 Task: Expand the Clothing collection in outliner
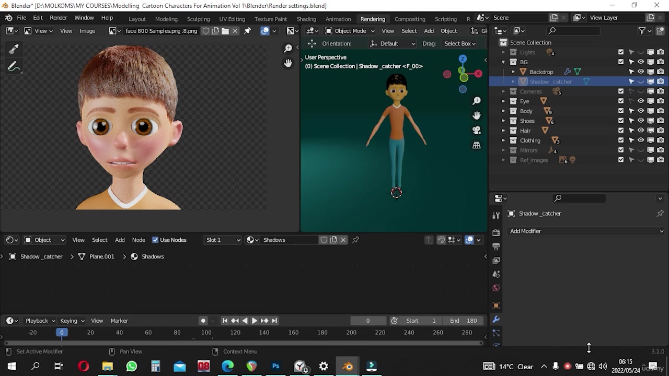point(503,140)
